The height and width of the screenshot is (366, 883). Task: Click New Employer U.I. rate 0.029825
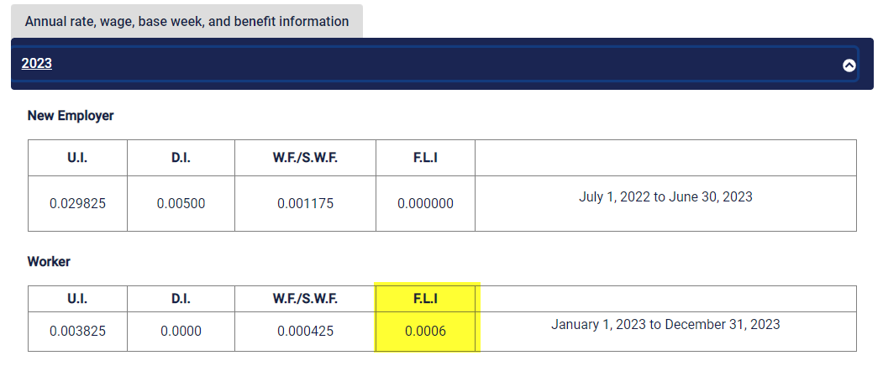click(x=77, y=203)
